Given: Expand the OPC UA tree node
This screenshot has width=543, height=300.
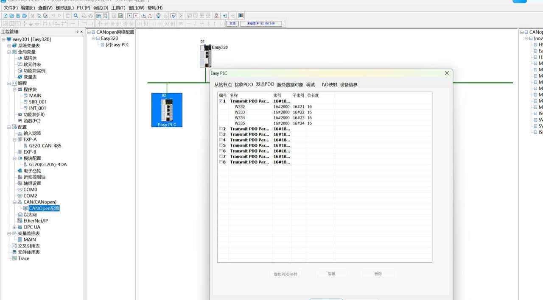Looking at the screenshot, I should [x=14, y=227].
